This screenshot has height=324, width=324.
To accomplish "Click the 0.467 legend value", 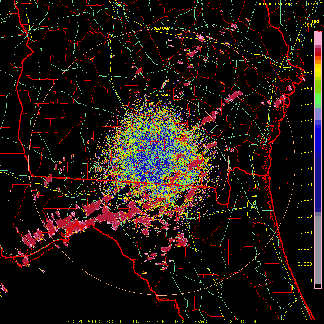I will (305, 200).
